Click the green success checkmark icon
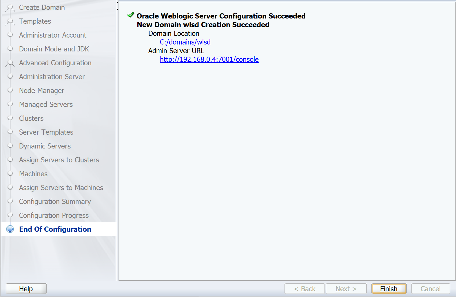Viewport: 456px width, 297px height. 131,15
